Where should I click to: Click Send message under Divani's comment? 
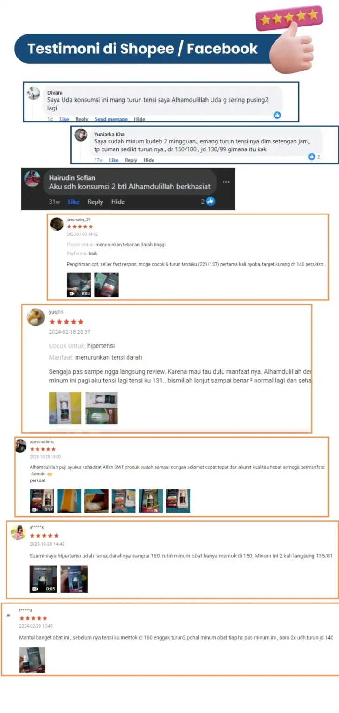(111, 119)
